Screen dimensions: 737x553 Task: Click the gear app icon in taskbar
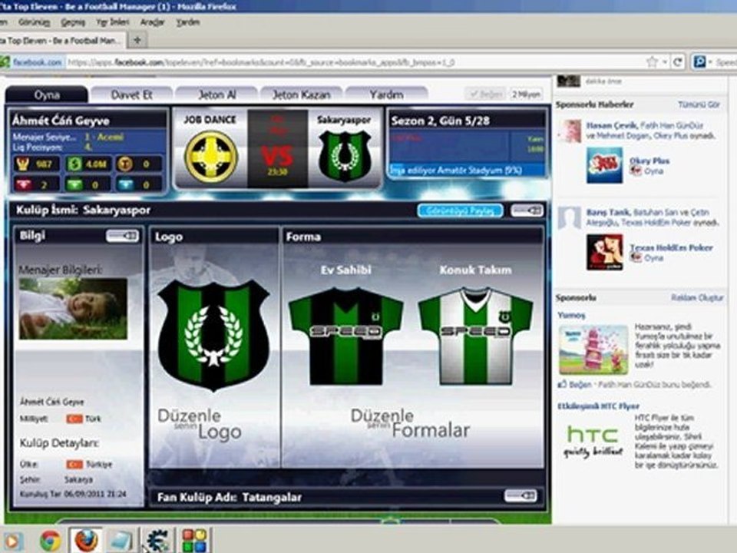click(x=157, y=540)
